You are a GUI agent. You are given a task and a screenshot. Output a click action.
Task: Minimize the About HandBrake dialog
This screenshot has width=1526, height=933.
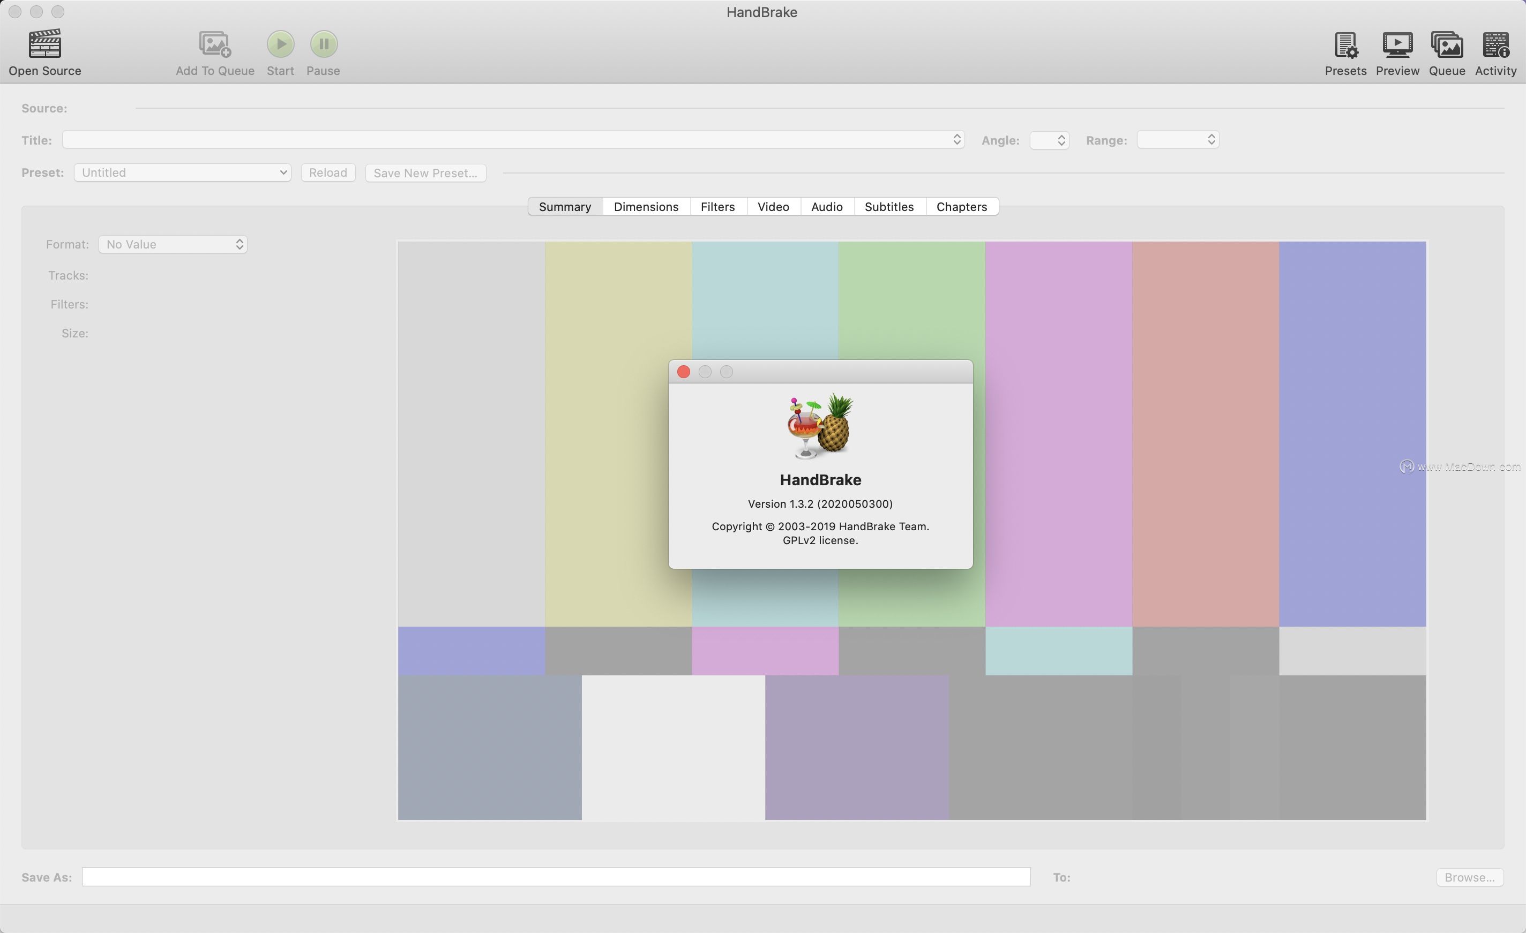(x=705, y=372)
